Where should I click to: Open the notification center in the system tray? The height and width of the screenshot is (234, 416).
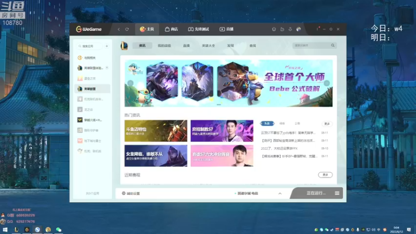[x=409, y=229]
